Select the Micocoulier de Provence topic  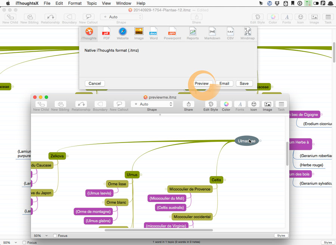(x=190, y=189)
